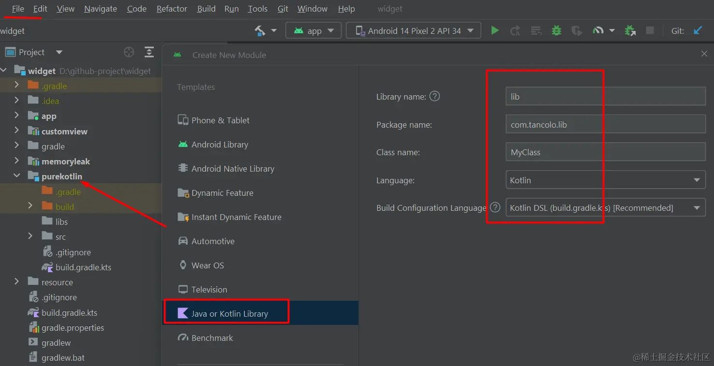Screen dimensions: 714x366
Task: Click the Profile app gauge icon
Action: (x=598, y=30)
